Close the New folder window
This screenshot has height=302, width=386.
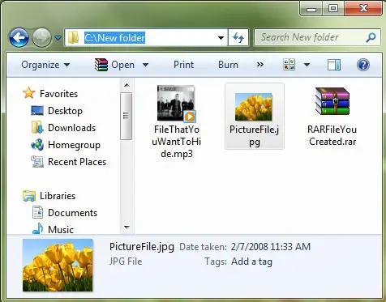[363, 8]
